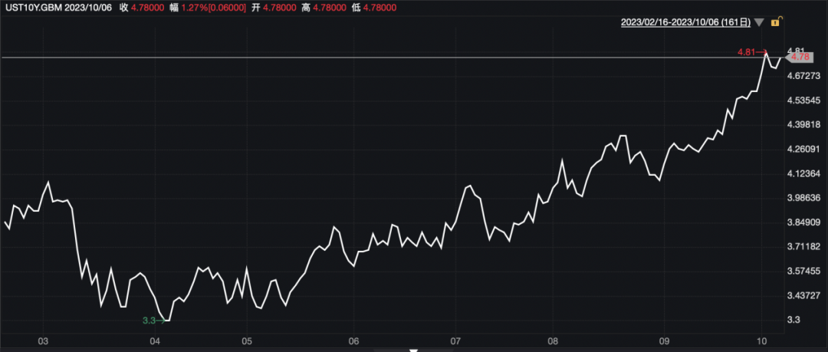Click the 3.57455 y-axis value

coord(805,271)
